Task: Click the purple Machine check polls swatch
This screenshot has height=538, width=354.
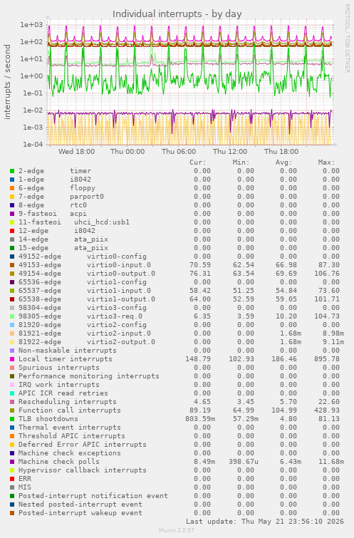Action: click(x=12, y=462)
